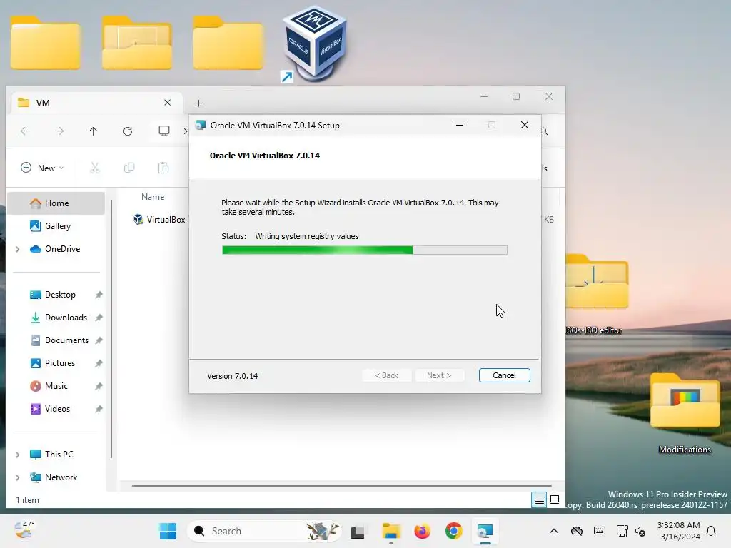This screenshot has width=731, height=548.
Task: Show hidden system tray icons
Action: [554, 531]
